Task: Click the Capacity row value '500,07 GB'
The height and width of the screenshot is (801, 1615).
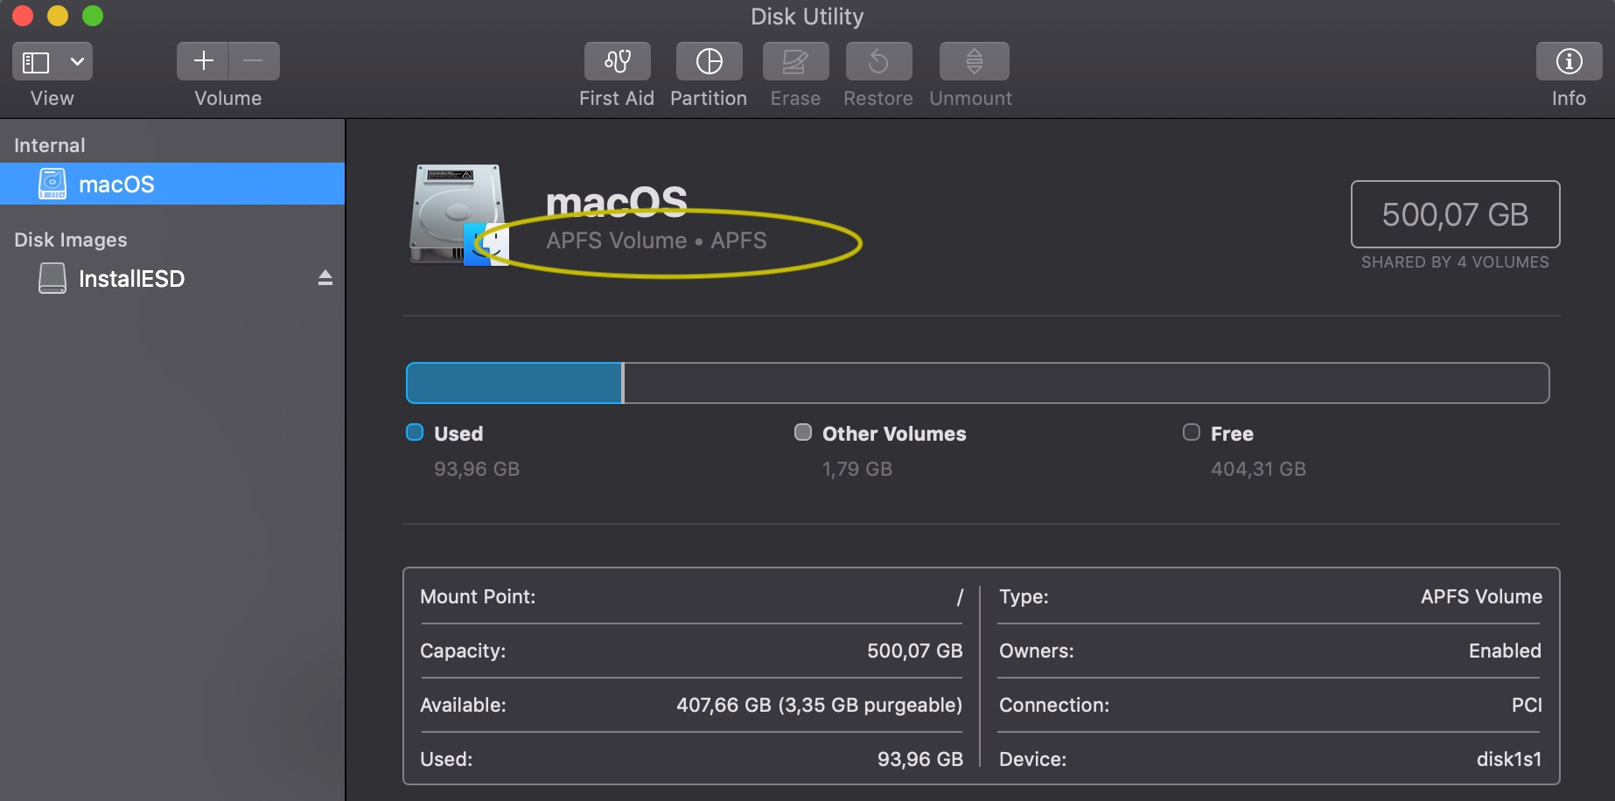Action: point(915,651)
